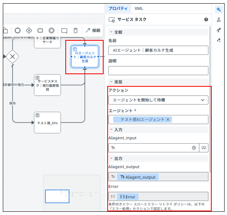Select the circle start event shape
The height and width of the screenshot is (215, 227).
17,31
